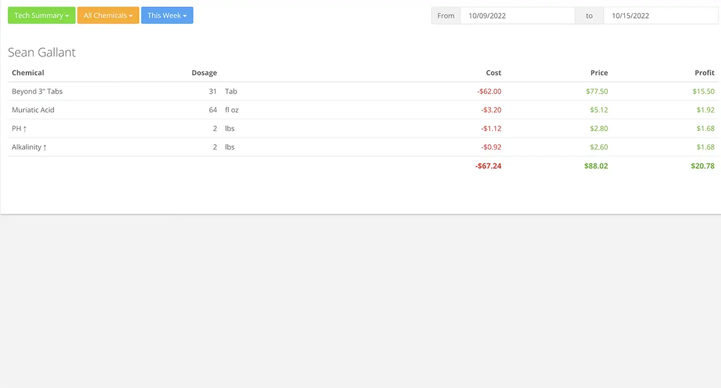Click total profit $20.78

coord(703,166)
